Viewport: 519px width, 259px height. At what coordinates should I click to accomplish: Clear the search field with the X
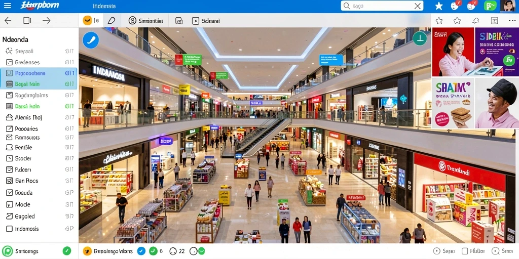pos(418,6)
